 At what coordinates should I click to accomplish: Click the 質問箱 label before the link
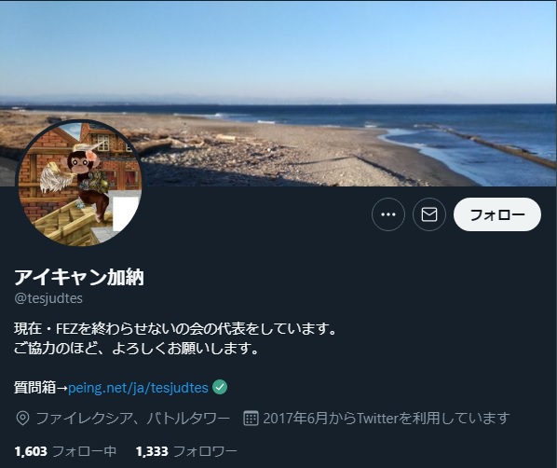(34, 388)
